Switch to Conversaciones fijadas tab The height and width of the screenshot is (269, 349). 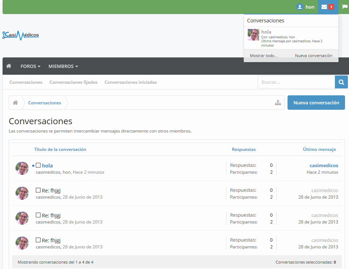pyautogui.click(x=73, y=82)
